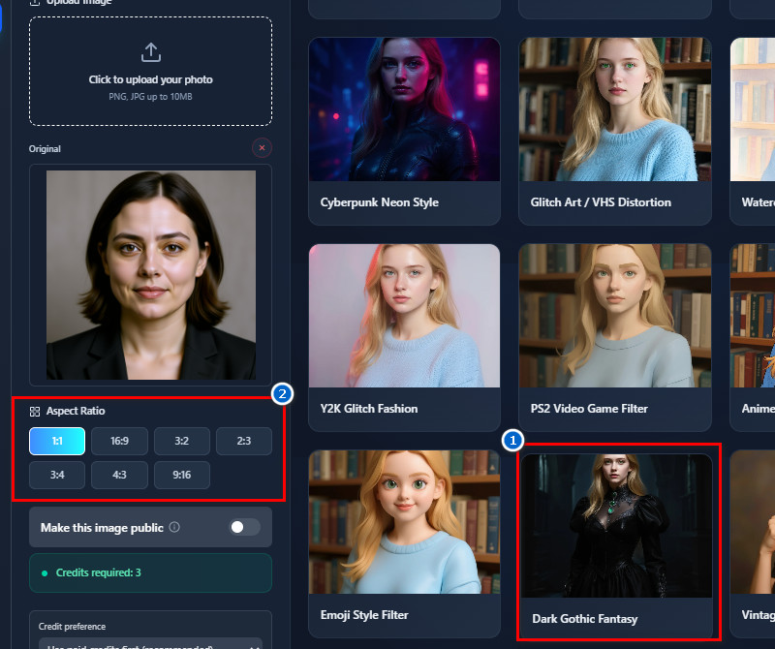The width and height of the screenshot is (775, 649).
Task: Select the 3:2 aspect ratio
Action: [x=182, y=441]
